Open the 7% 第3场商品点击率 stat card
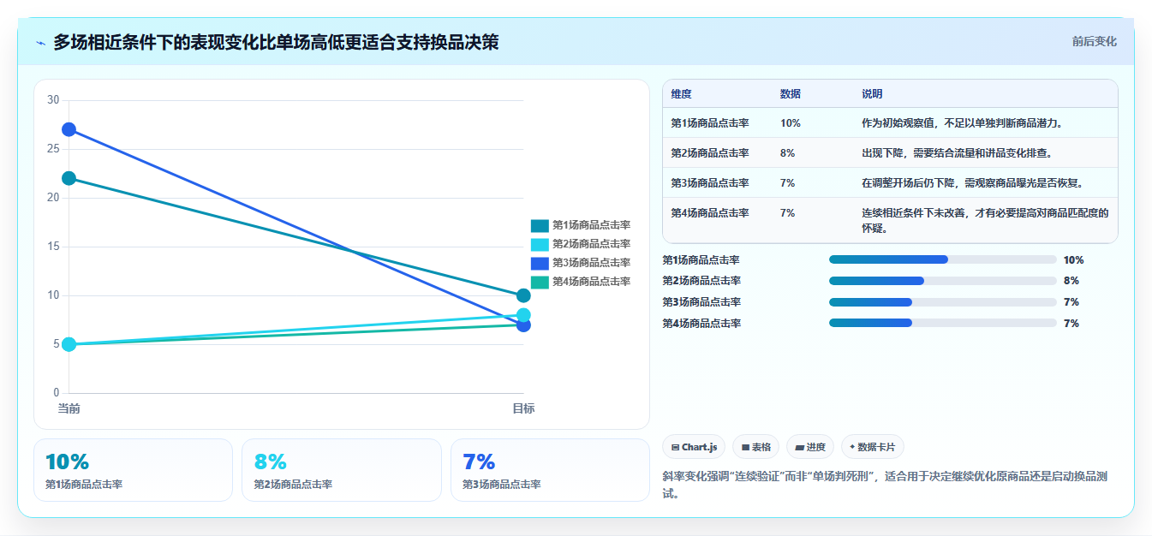 (x=550, y=470)
